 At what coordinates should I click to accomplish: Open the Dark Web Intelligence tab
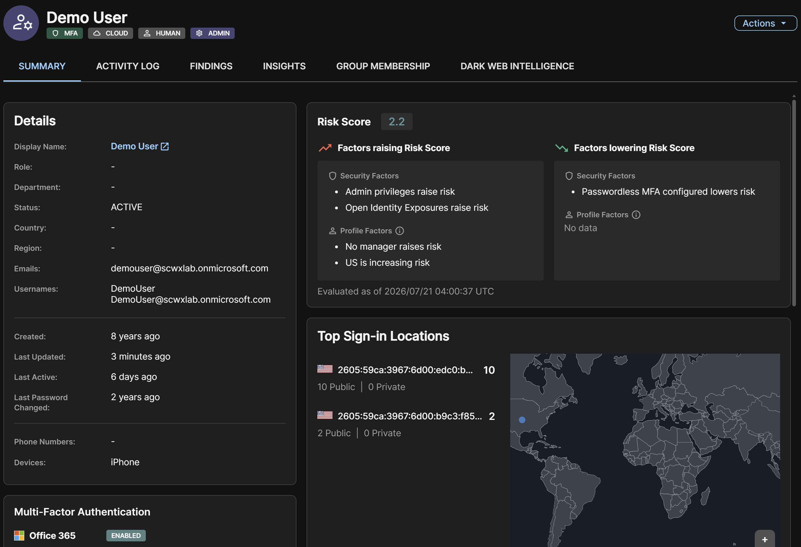[517, 66]
